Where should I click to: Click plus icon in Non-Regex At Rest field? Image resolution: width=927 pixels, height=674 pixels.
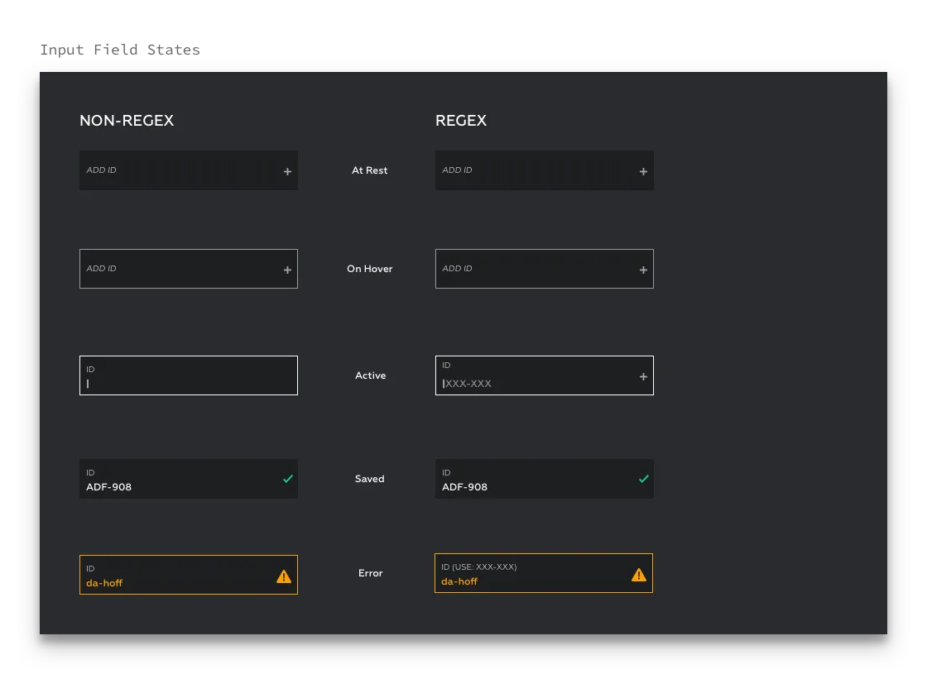[x=287, y=171]
